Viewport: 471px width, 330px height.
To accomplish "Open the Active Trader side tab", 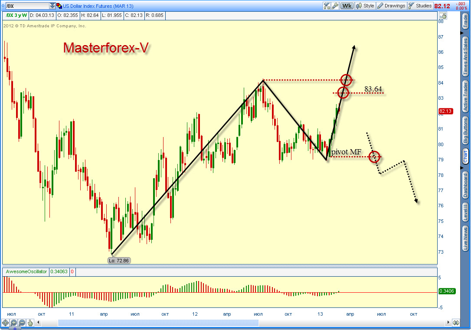I will 465,97.
